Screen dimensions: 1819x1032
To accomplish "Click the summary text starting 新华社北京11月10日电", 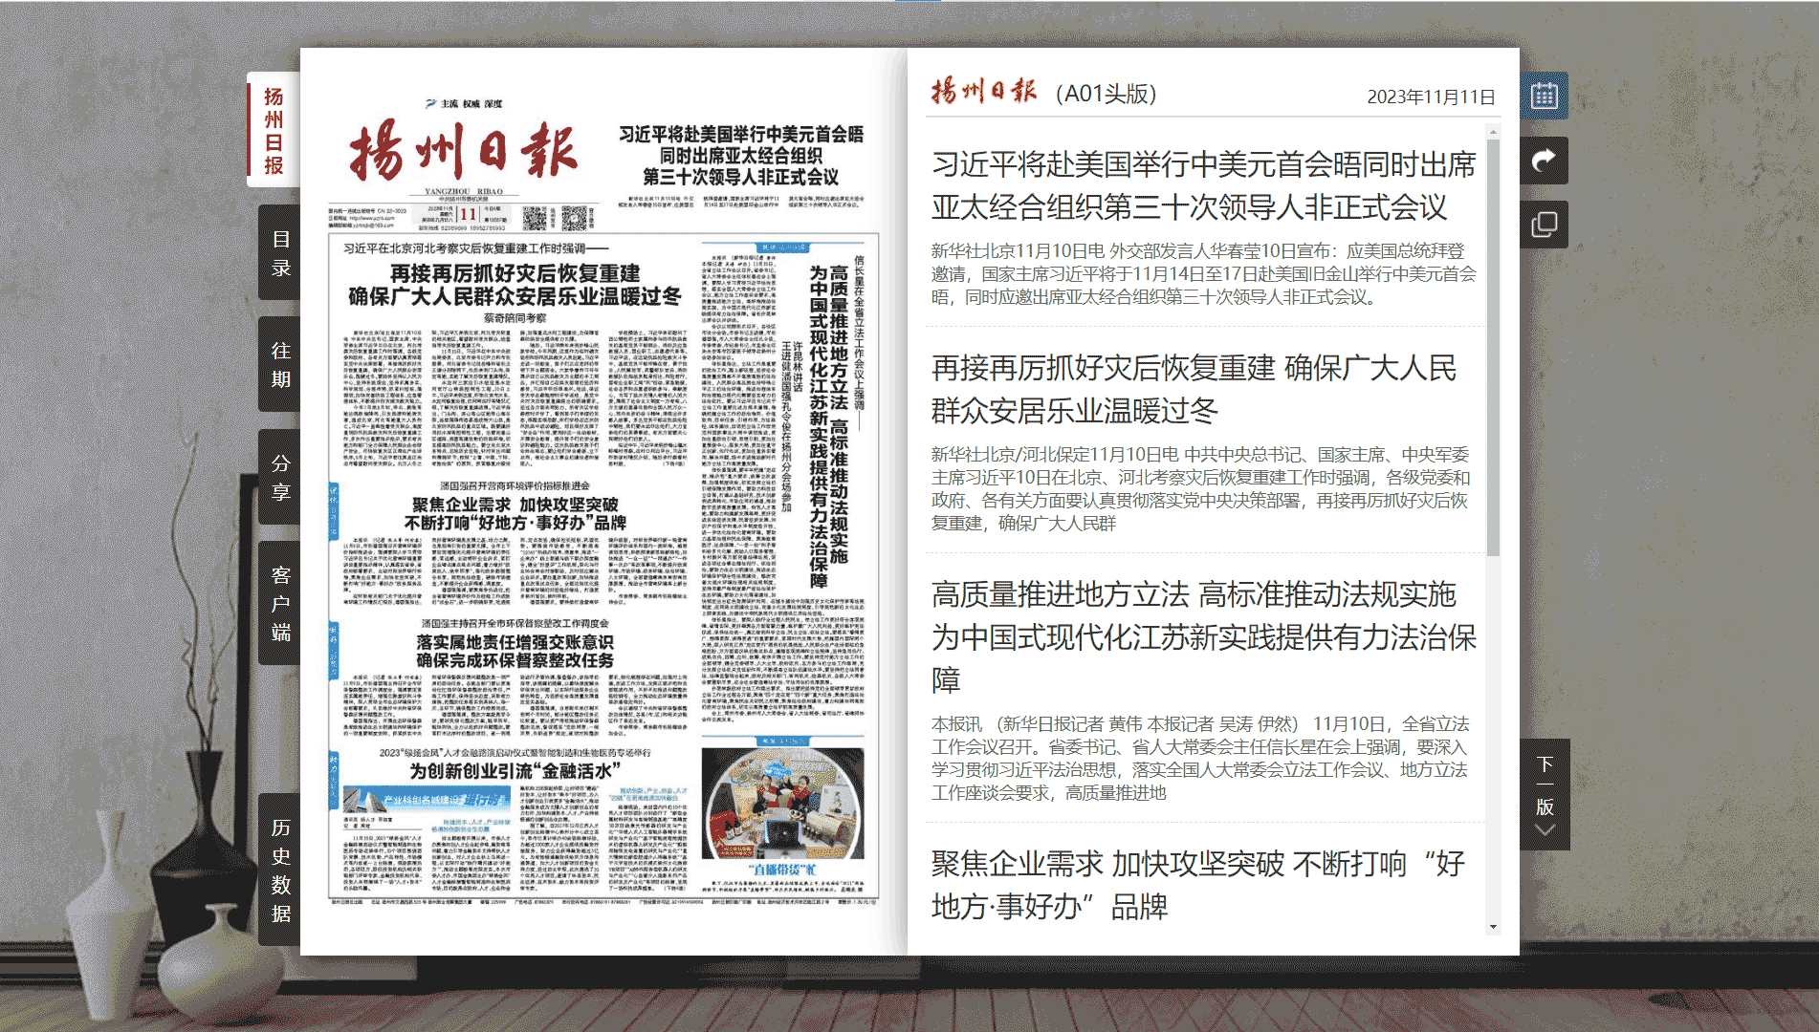I will pos(1203,273).
